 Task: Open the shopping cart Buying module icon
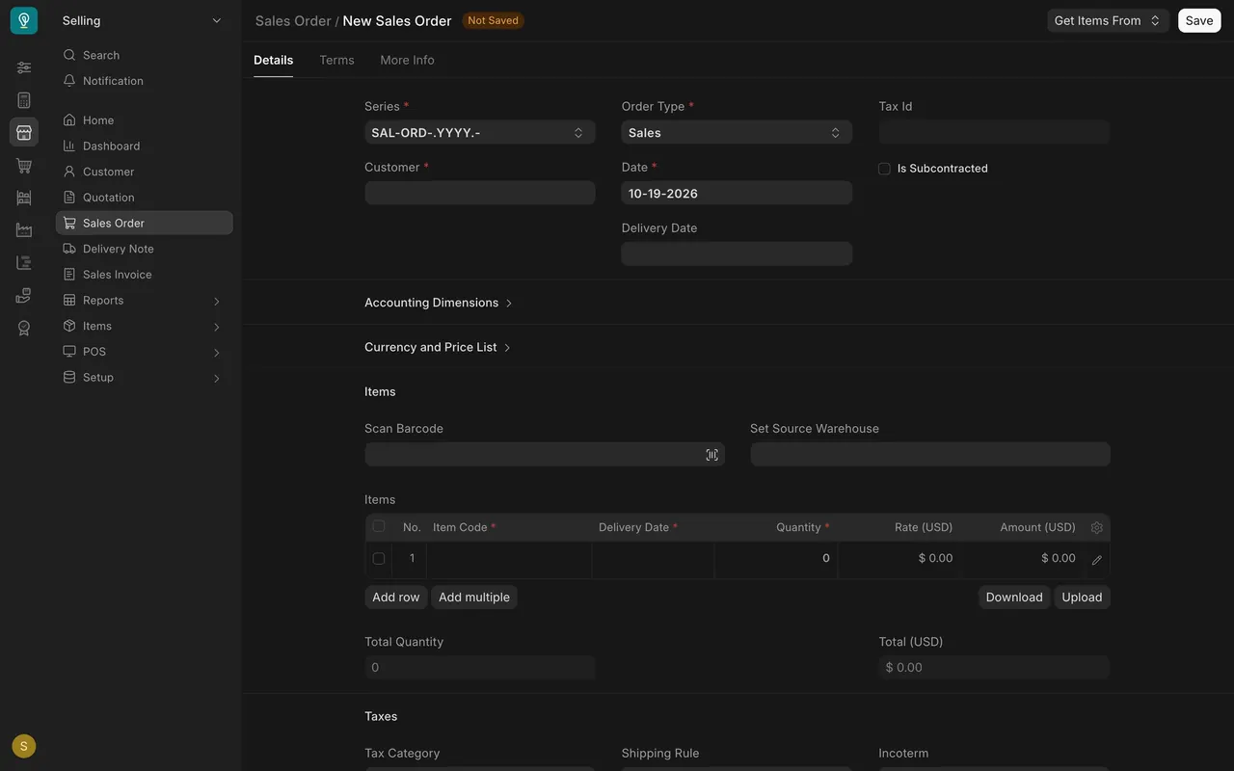coord(24,166)
